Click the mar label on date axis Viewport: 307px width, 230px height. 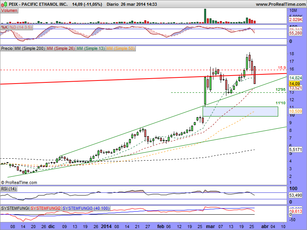pos(210,227)
